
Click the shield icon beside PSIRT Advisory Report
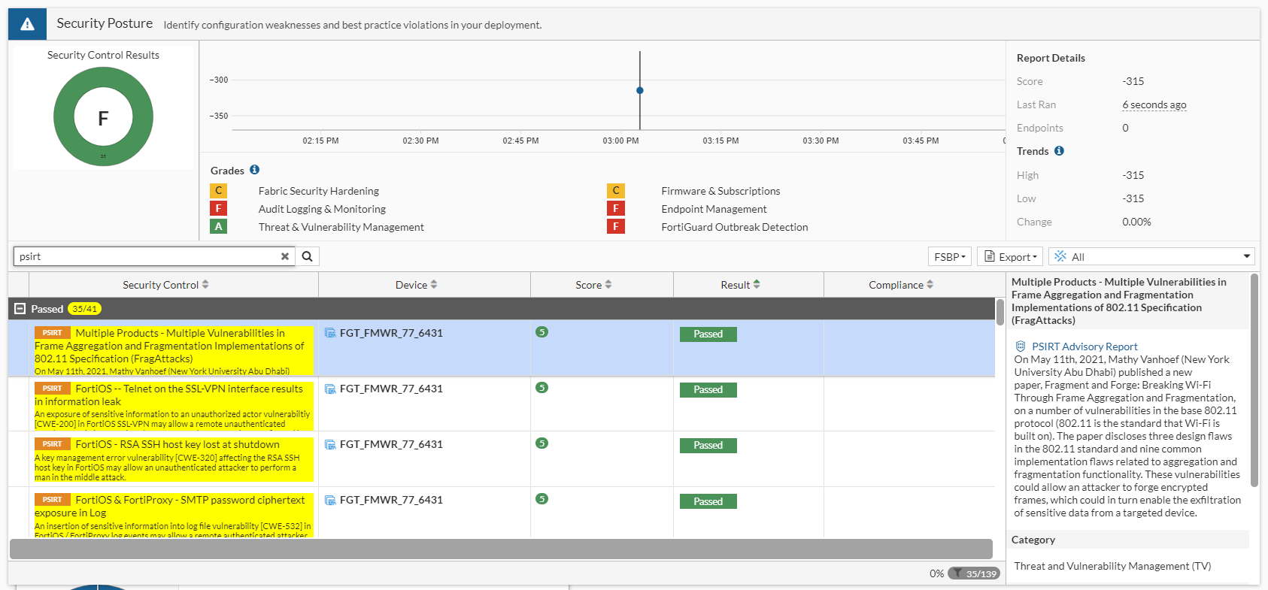pos(1021,346)
